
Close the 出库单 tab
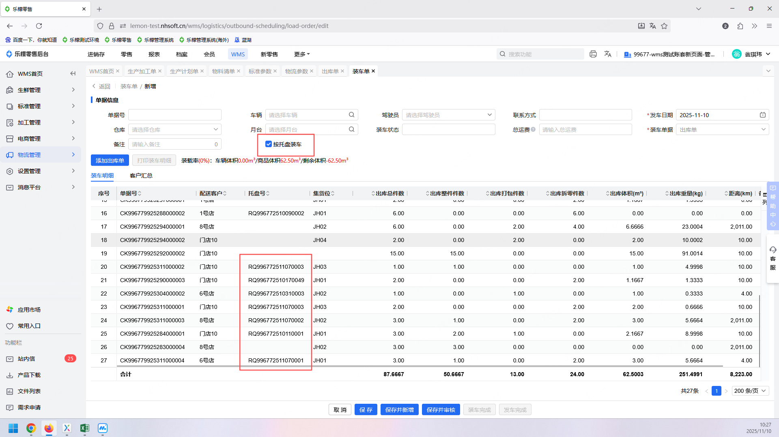(342, 71)
